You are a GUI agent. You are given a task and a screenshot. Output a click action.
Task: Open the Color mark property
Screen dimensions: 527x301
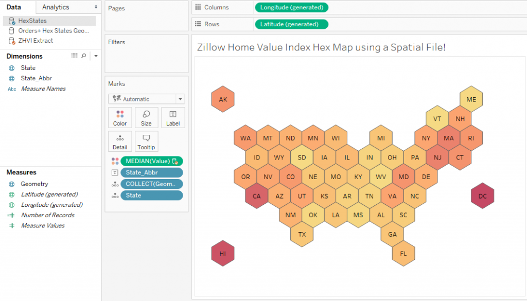(x=119, y=117)
